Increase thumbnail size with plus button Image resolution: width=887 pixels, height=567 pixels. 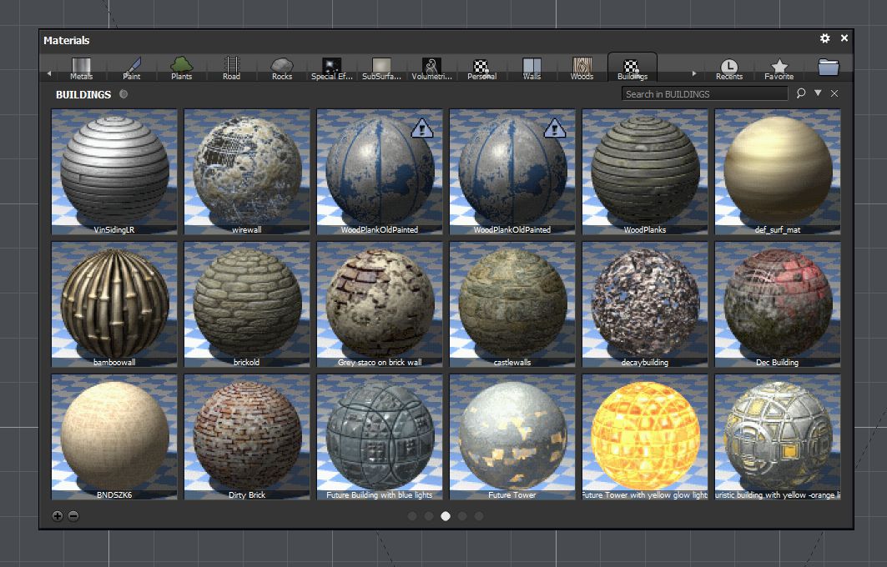coord(57,516)
